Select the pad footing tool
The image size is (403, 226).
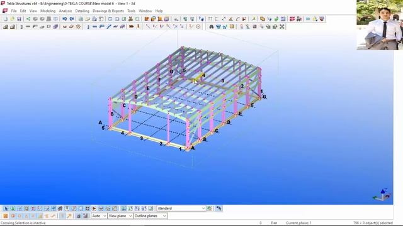tap(6, 26)
